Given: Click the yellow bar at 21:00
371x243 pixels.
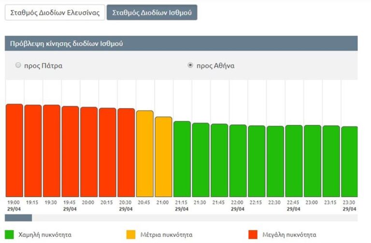Looking at the screenshot, I should coord(163,156).
